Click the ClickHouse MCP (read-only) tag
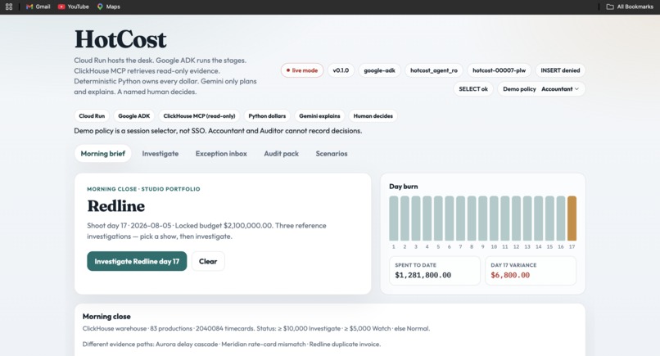Image resolution: width=660 pixels, height=356 pixels. click(199, 115)
